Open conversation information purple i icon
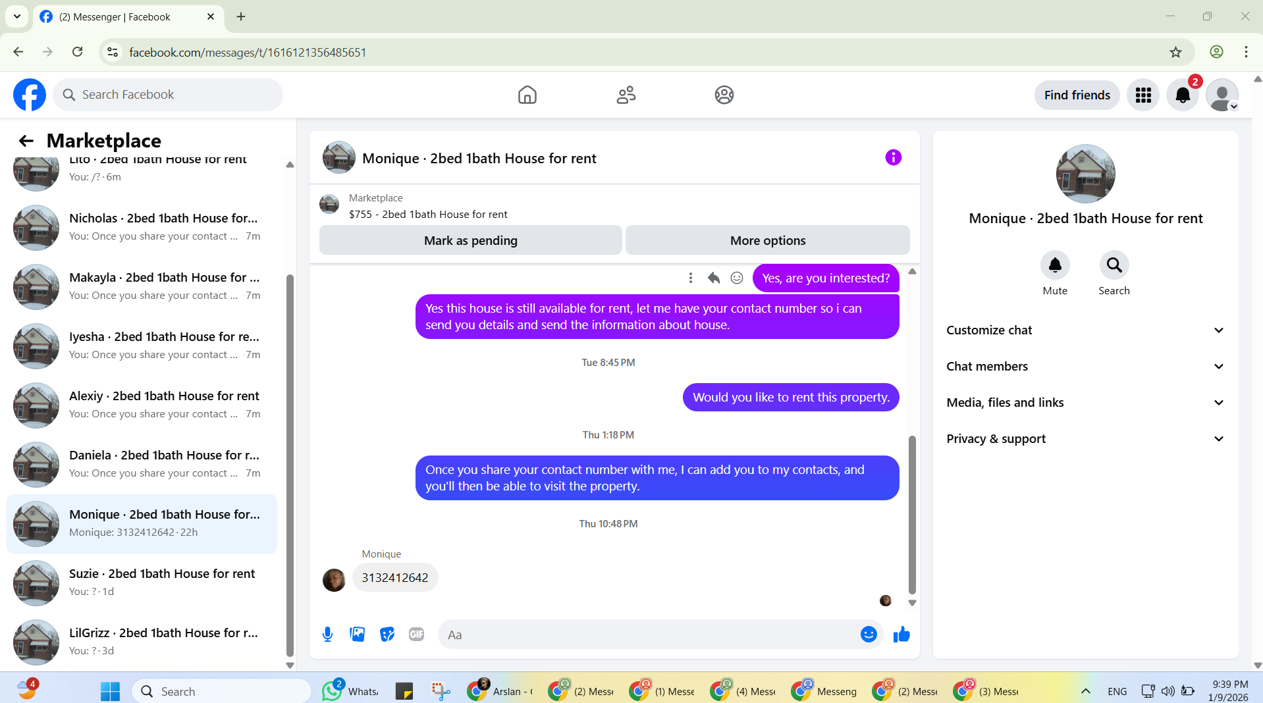Screen dimensions: 1263x703 [893, 157]
